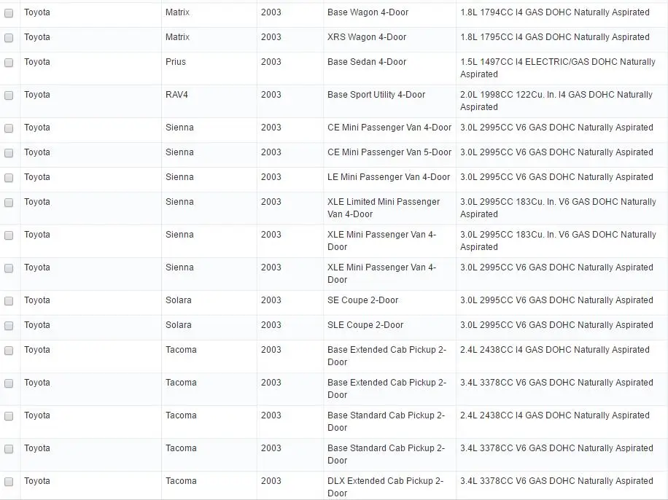Screen dimensions: 668x500
Task: Check the Matrix Base Wagon 4-Door row checkbox
Action: tap(9, 13)
